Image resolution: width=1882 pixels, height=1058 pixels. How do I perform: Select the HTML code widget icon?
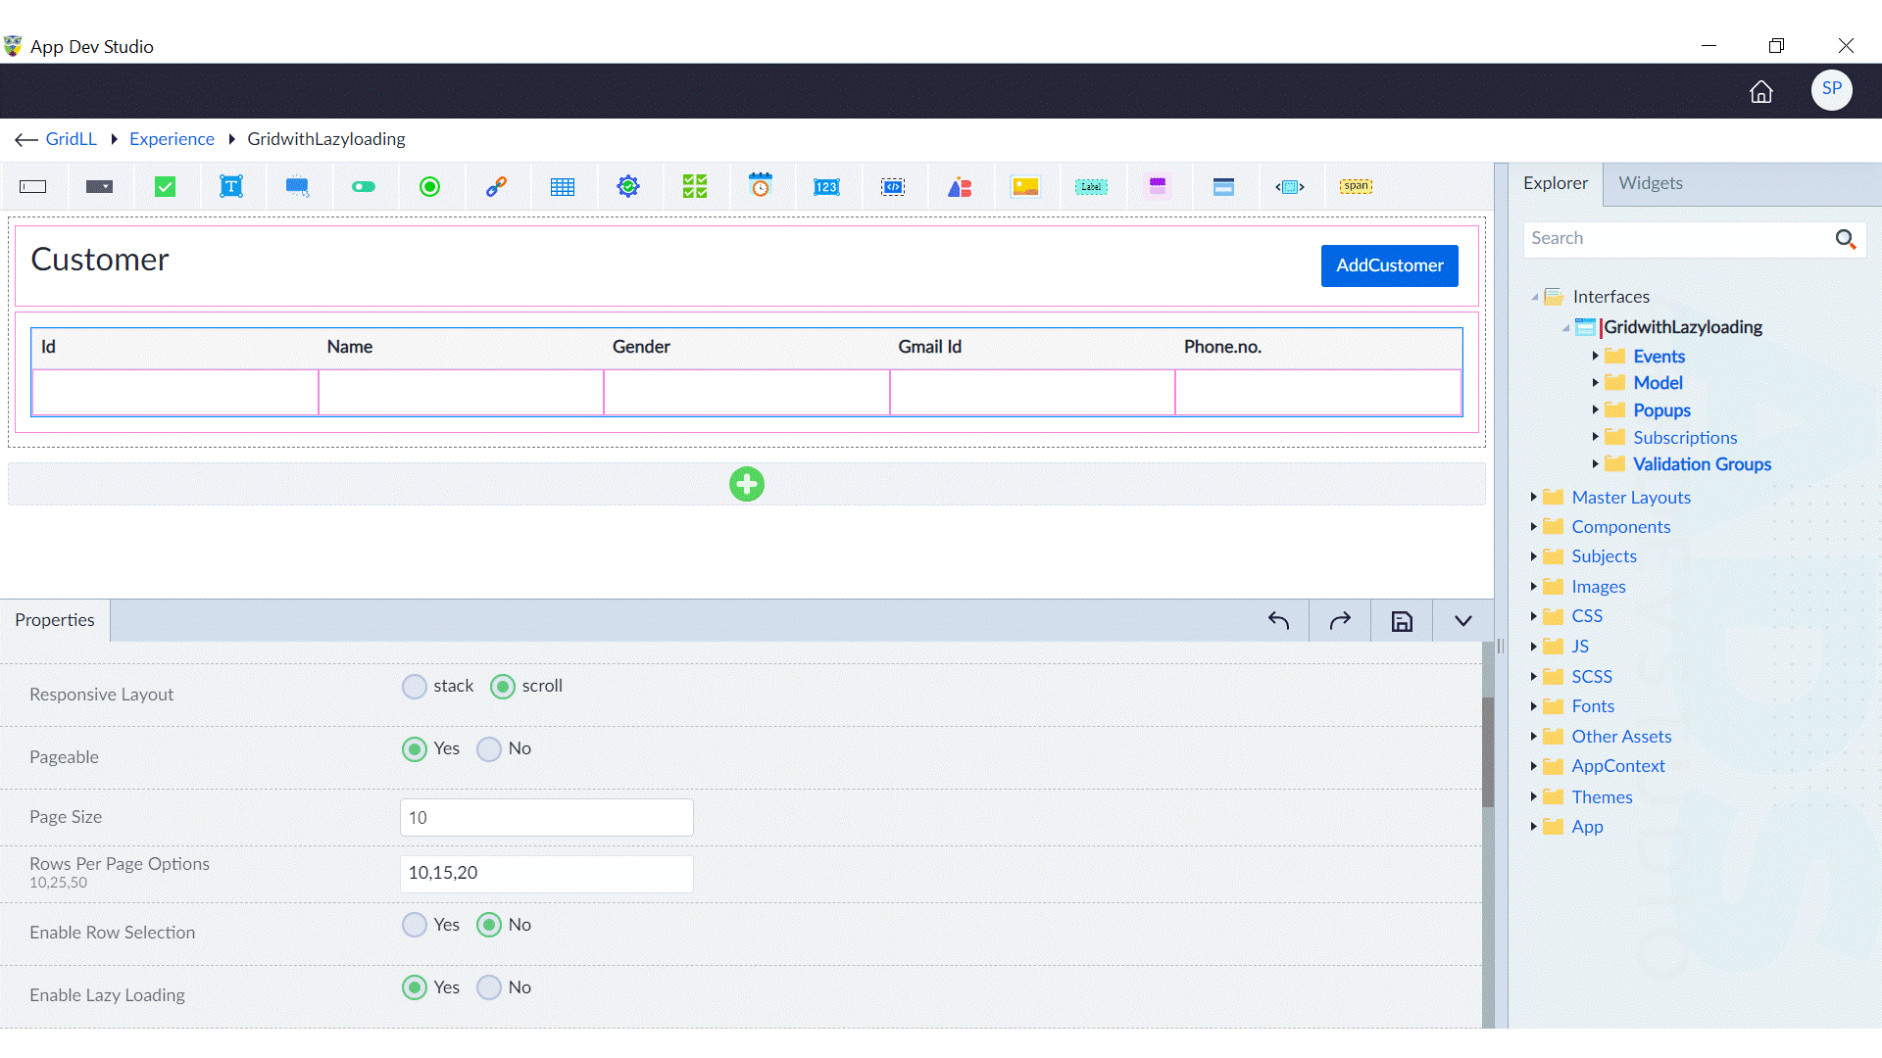[x=893, y=187]
